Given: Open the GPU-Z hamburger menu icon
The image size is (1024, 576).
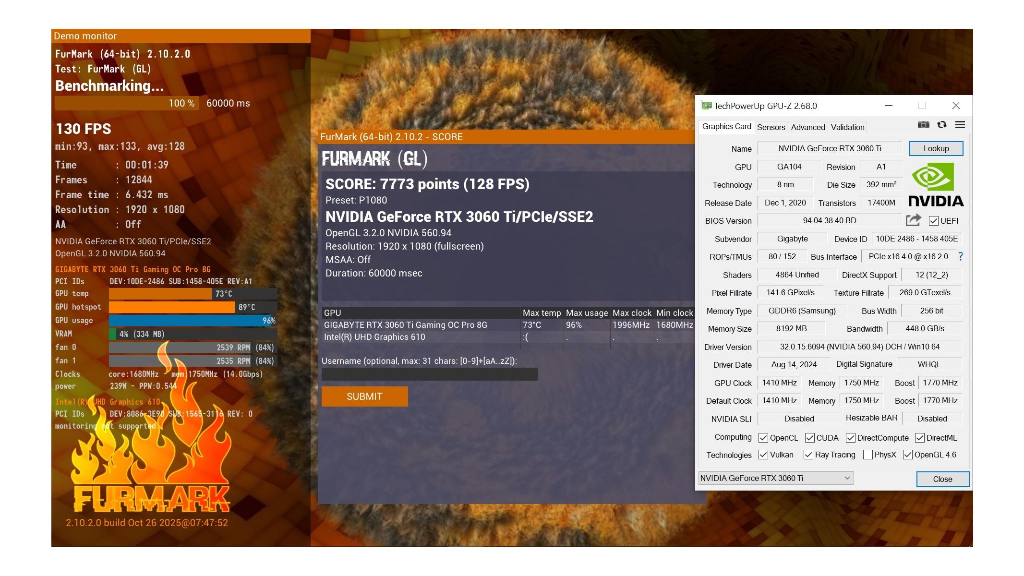Looking at the screenshot, I should pos(960,125).
